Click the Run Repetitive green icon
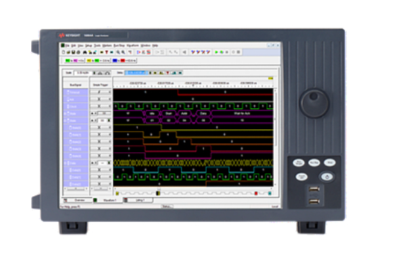This screenshot has width=395, height=257. pyautogui.click(x=222, y=52)
